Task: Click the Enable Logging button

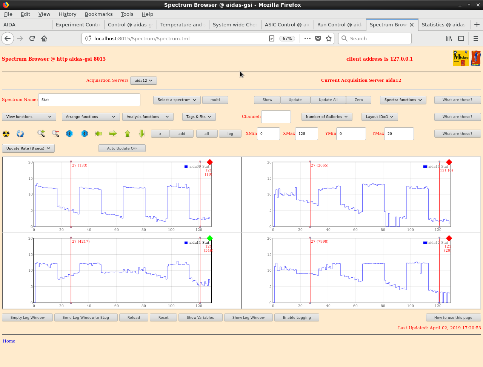Action: (297, 318)
